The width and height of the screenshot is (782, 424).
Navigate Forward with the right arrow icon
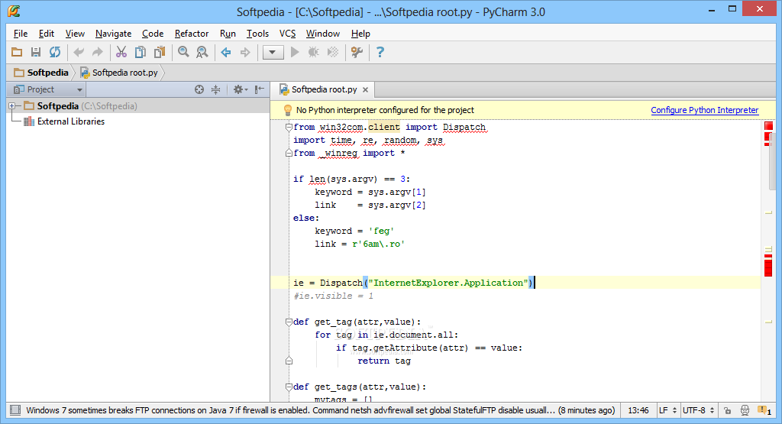pos(245,52)
